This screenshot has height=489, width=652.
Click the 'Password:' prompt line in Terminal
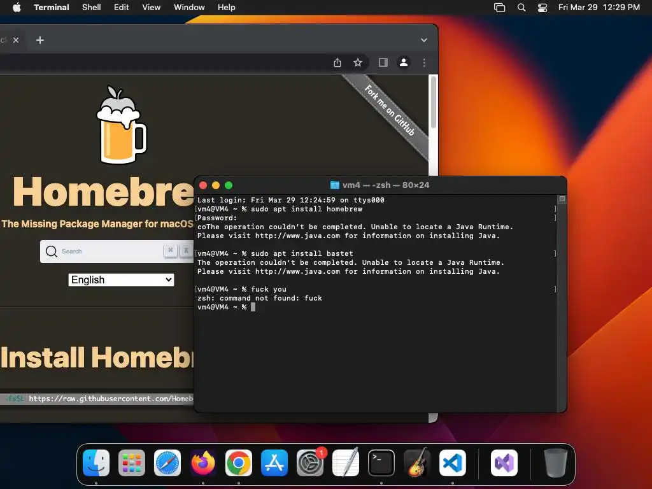pos(216,218)
